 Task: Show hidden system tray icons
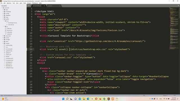(150, 99)
